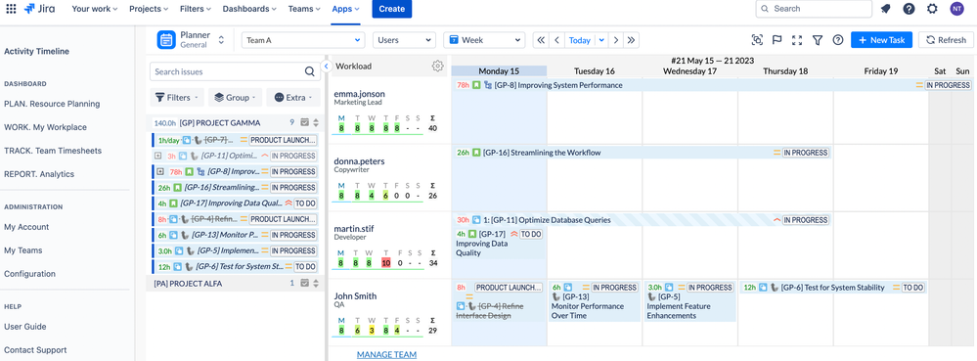This screenshot has width=977, height=361.
Task: Expand the GP-8 issue row
Action: point(160,171)
